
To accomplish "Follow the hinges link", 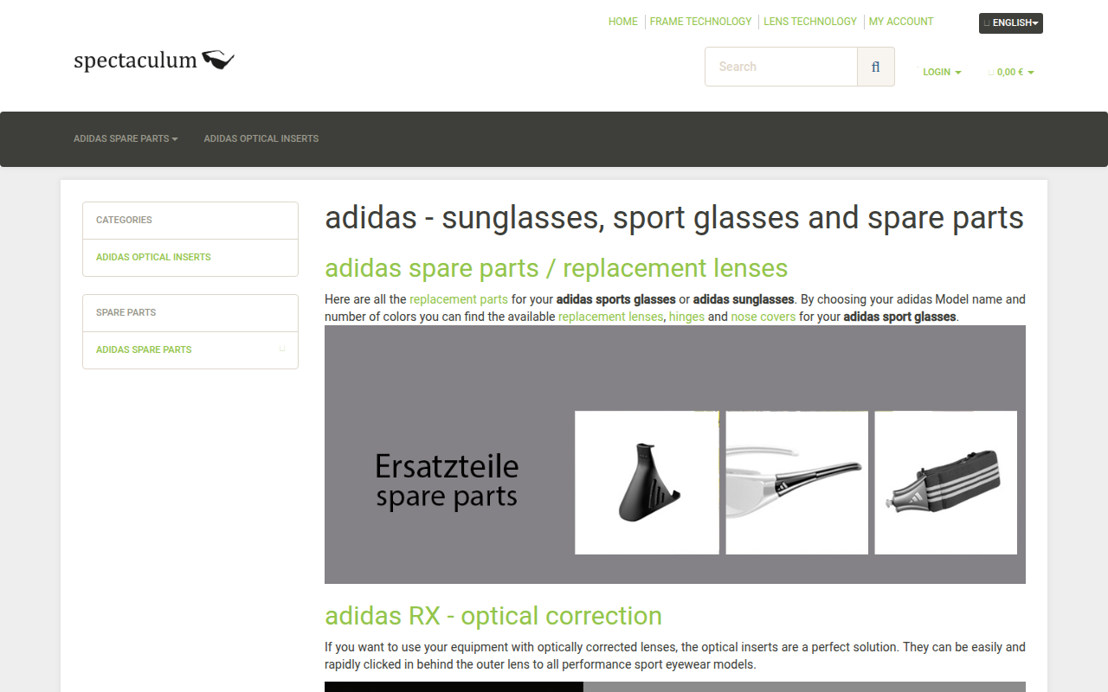I will click(x=686, y=317).
